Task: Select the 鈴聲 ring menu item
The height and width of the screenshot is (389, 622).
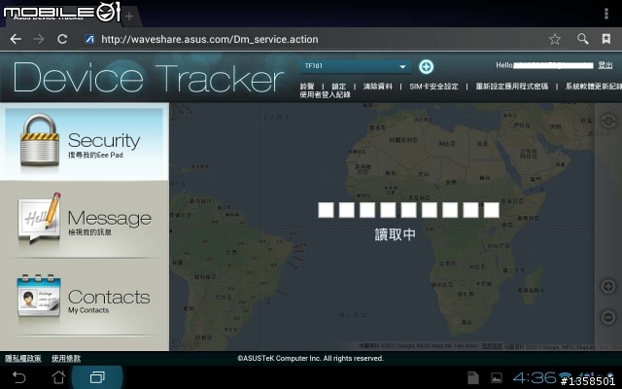Action: coord(307,87)
